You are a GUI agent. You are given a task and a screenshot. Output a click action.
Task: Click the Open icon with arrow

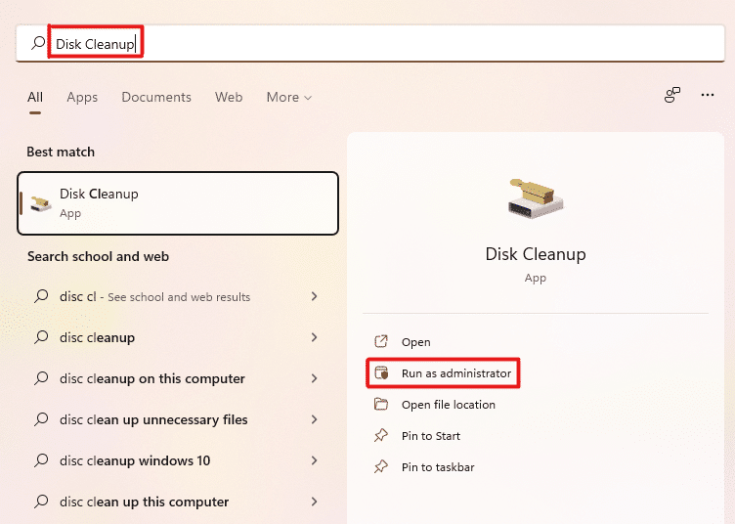381,341
